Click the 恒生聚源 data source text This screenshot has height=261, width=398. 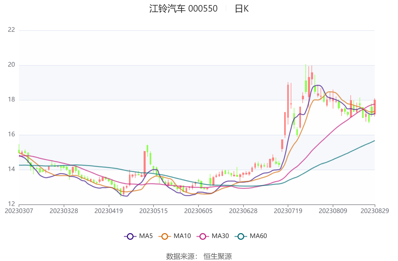(217, 256)
